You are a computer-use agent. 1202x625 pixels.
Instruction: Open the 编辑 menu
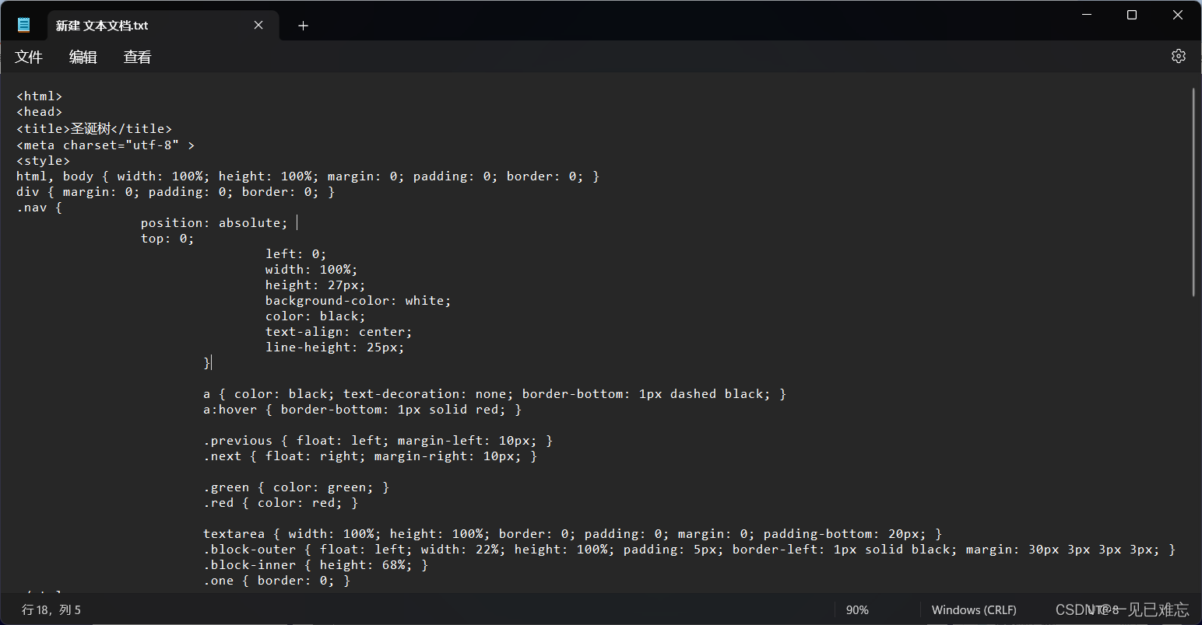pyautogui.click(x=83, y=57)
